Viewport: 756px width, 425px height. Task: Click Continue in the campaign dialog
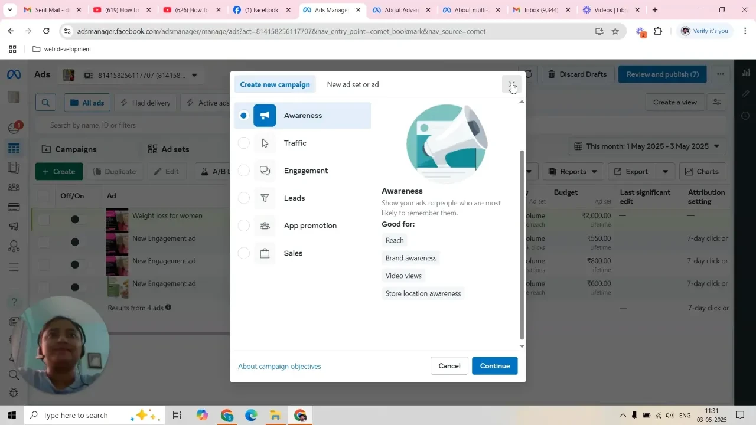(495, 366)
